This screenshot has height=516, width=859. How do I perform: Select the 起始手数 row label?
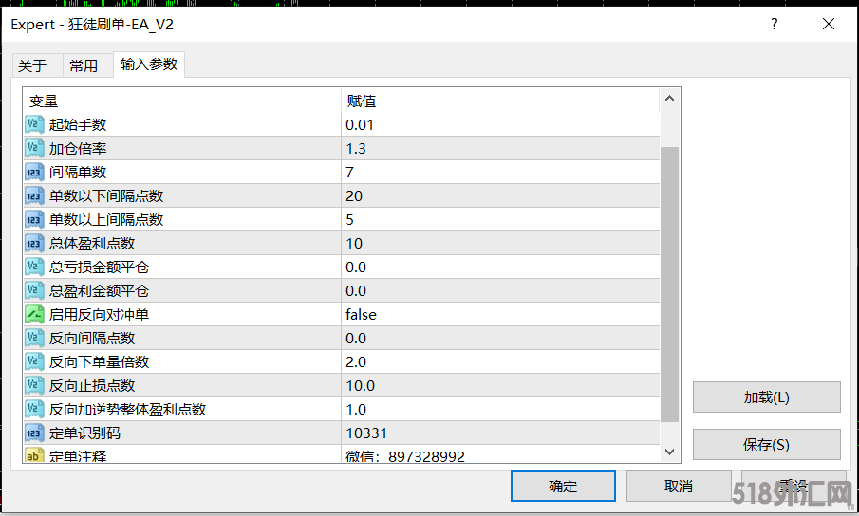point(78,125)
